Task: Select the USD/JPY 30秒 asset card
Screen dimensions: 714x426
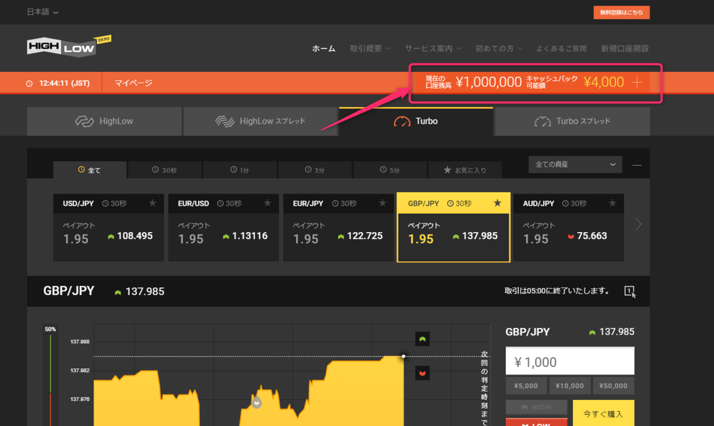Action: pos(108,228)
